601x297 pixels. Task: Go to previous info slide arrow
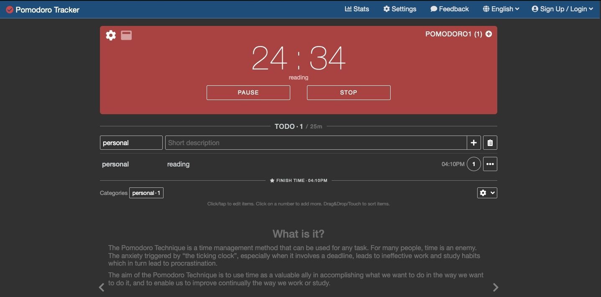tap(102, 287)
